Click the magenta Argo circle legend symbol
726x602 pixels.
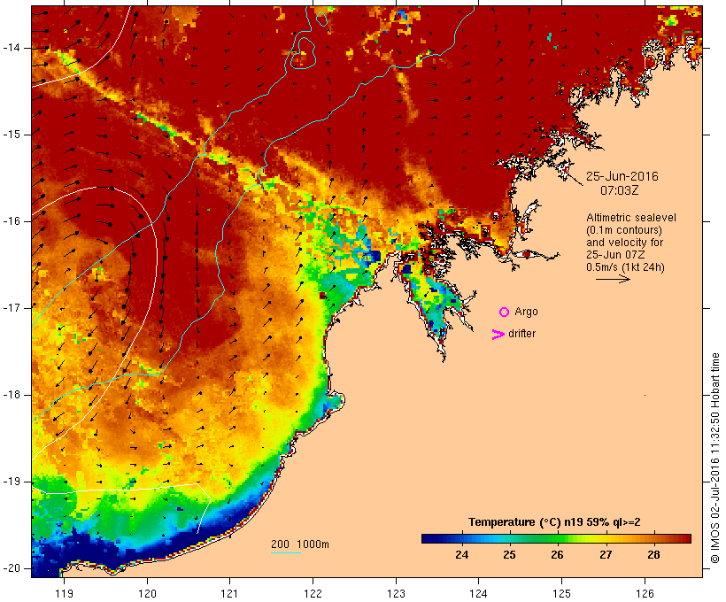505,313
